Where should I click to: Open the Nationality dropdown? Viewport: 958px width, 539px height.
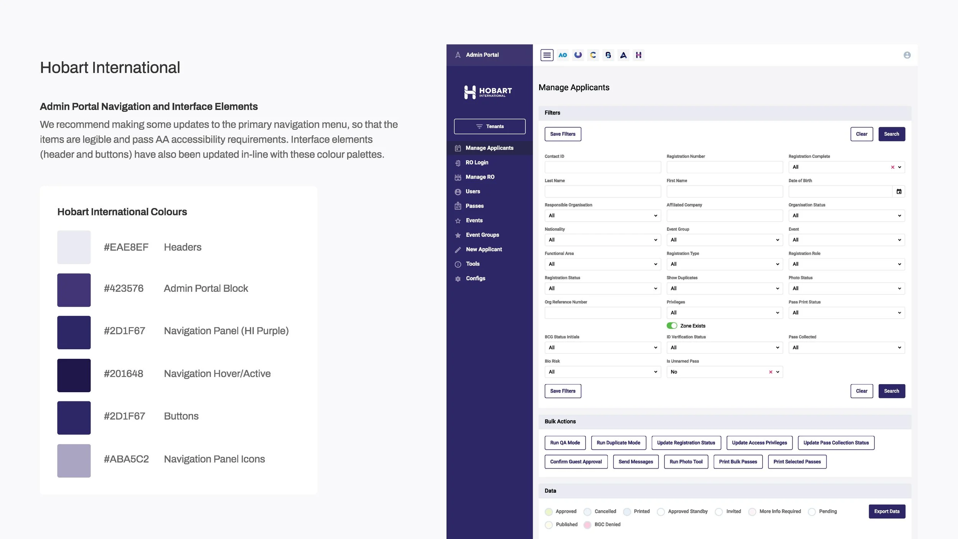coord(602,240)
